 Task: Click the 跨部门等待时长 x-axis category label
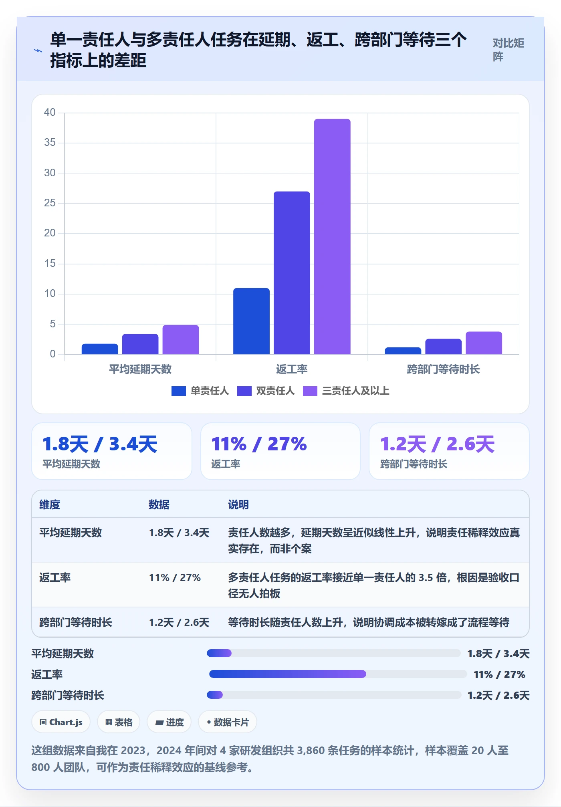point(443,369)
